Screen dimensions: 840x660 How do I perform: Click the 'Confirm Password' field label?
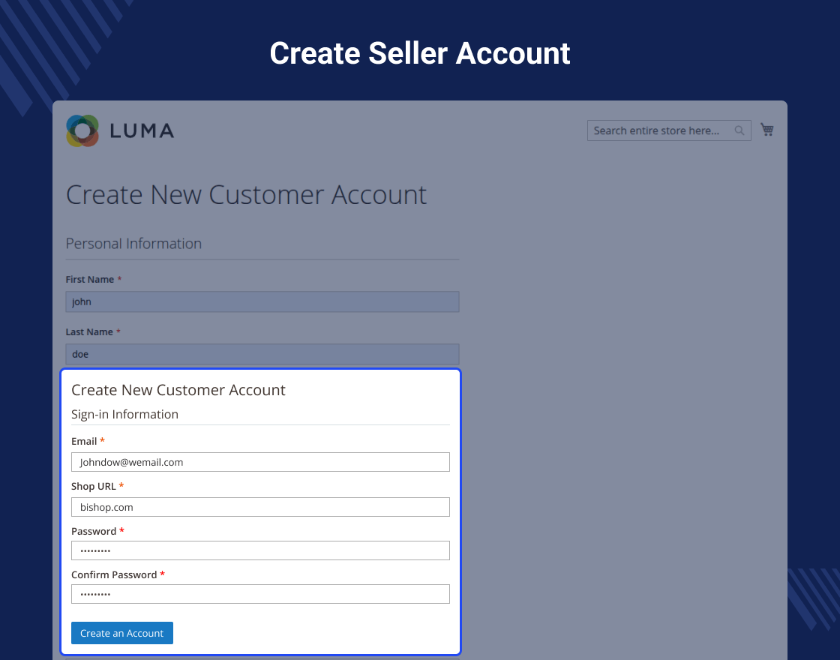pos(114,574)
